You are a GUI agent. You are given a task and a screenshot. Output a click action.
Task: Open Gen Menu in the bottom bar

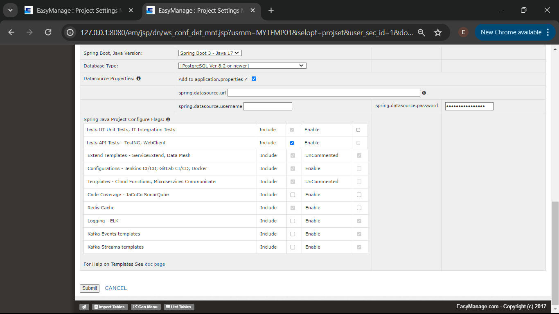(x=146, y=307)
